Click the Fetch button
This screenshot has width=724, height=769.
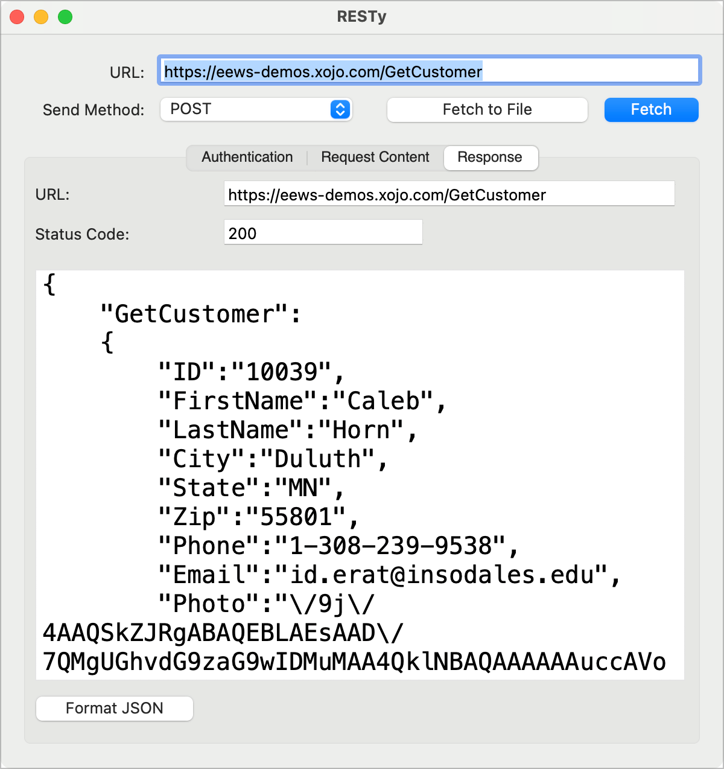[x=651, y=109]
